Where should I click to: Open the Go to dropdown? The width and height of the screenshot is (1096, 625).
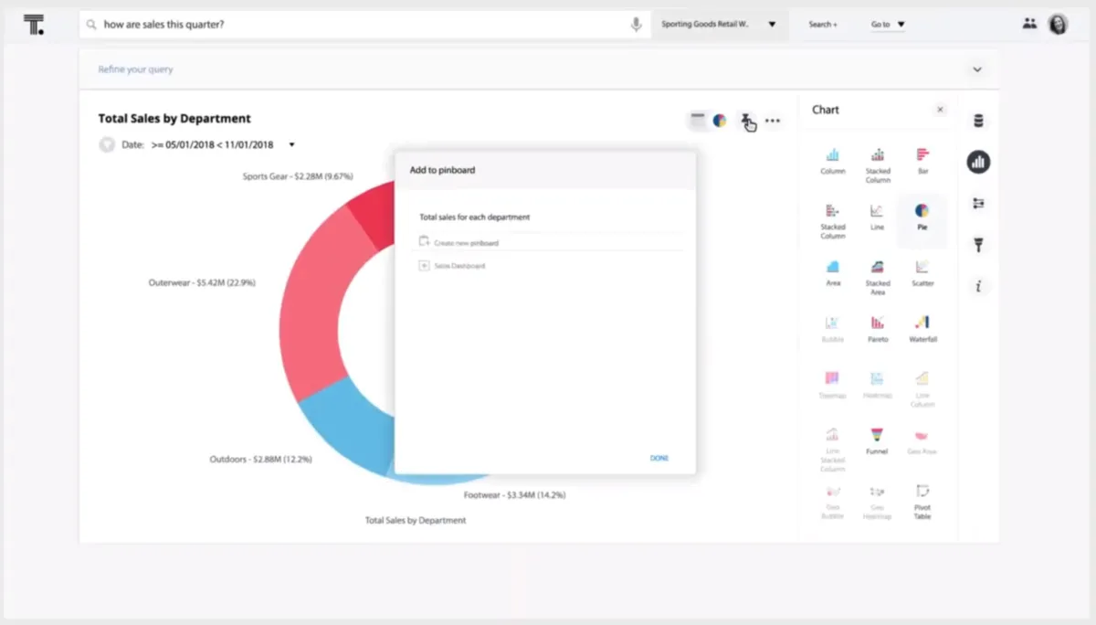pos(888,25)
